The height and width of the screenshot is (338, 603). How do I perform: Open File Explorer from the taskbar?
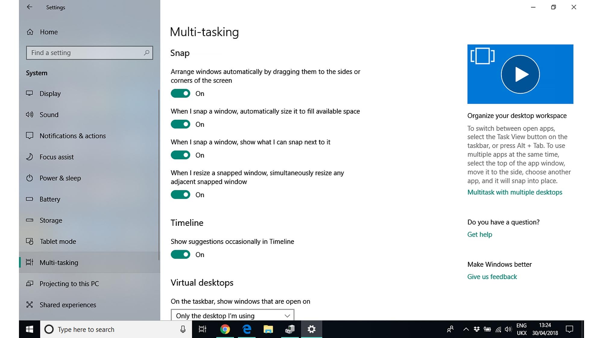pyautogui.click(x=268, y=329)
